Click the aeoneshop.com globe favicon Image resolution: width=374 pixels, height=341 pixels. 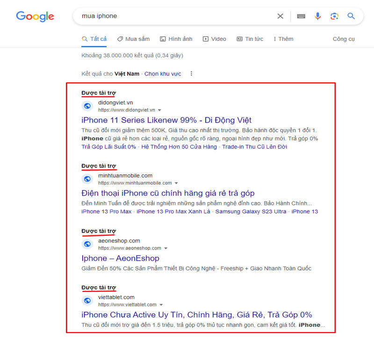point(87,244)
